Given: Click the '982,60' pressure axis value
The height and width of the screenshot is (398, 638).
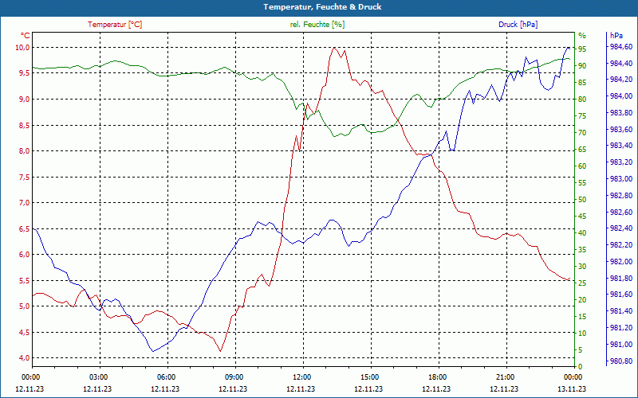Looking at the screenshot, I should click(621, 212).
